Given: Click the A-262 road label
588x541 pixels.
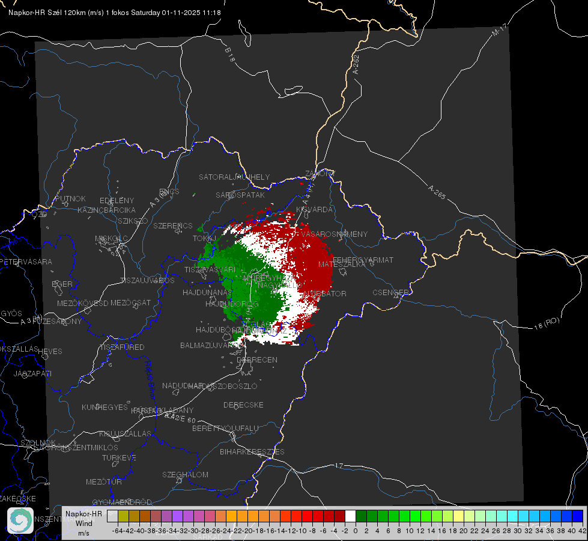Looking at the screenshot, I should [356, 64].
